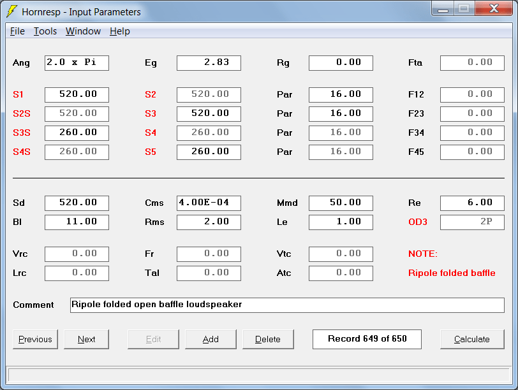Delete the current record
The width and height of the screenshot is (518, 390).
[x=268, y=339]
